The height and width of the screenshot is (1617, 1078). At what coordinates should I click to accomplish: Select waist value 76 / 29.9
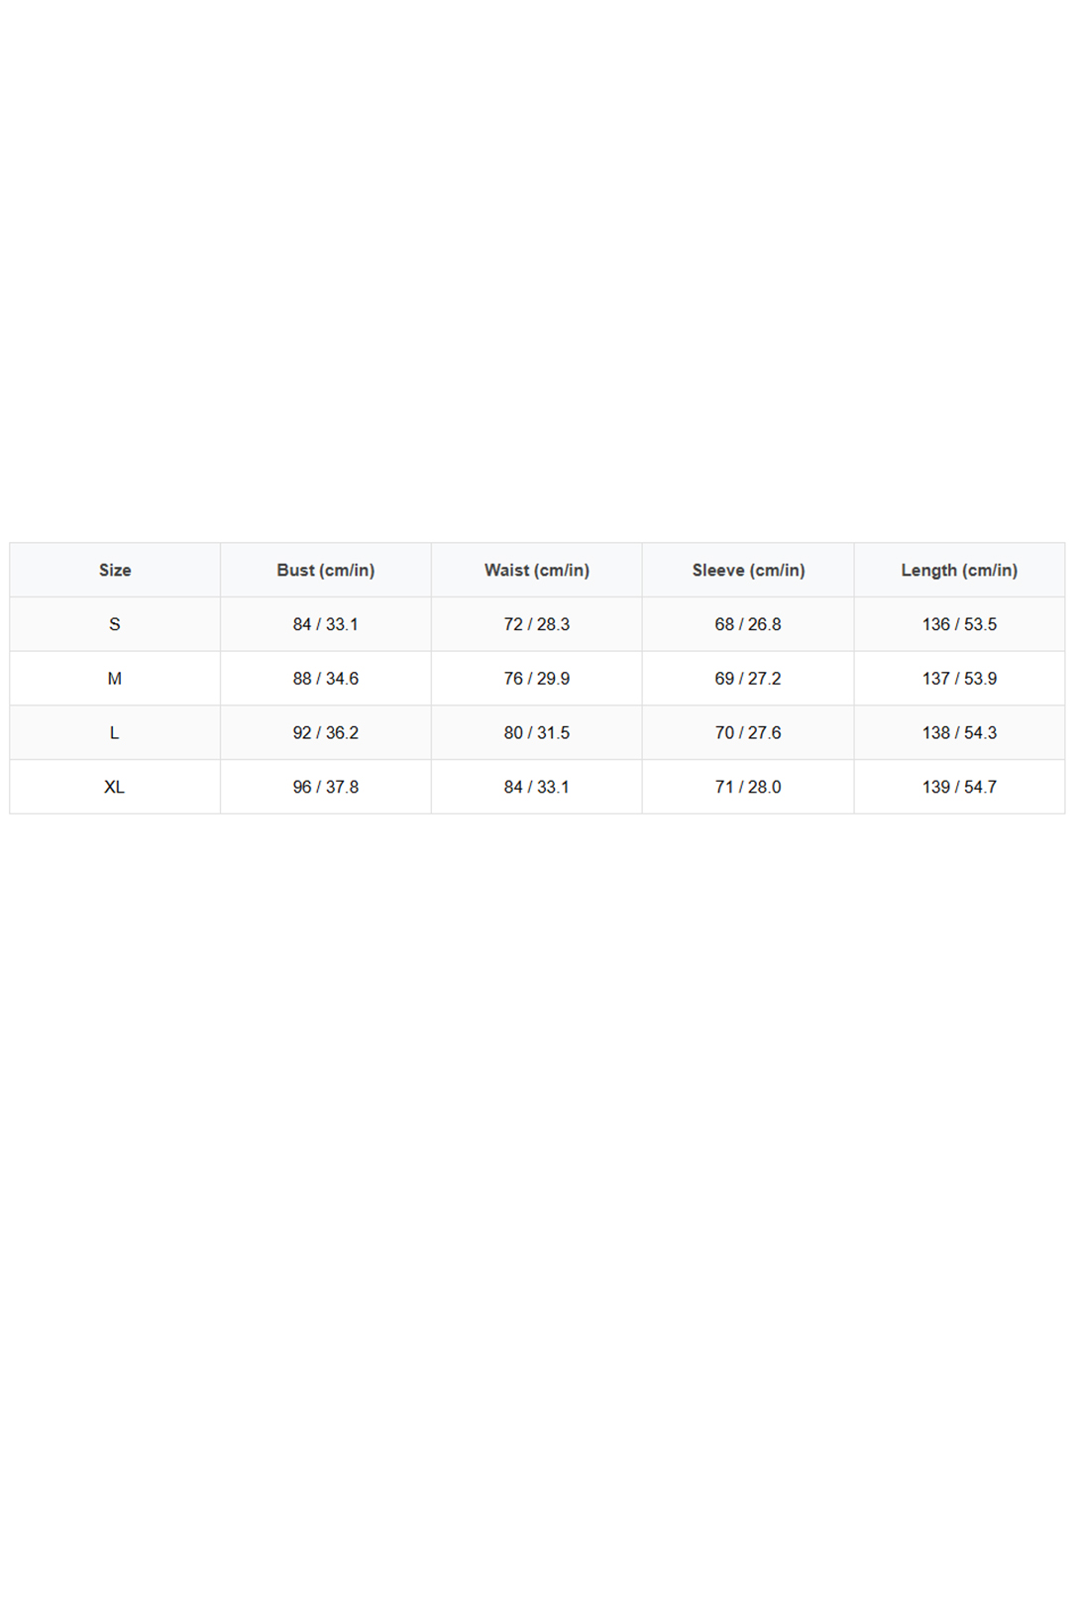point(537,679)
